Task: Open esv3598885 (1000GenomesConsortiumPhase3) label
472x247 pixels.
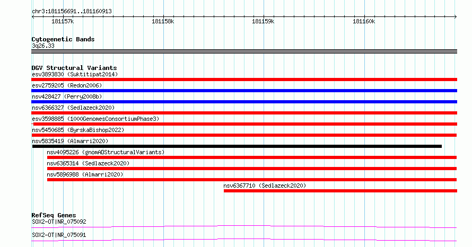Action: click(x=95, y=119)
